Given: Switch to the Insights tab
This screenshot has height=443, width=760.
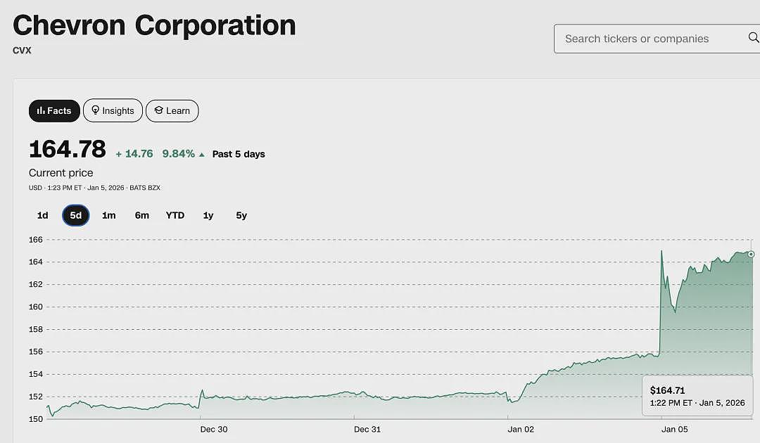Looking at the screenshot, I should coord(113,111).
